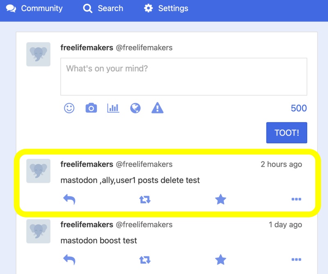This screenshot has width=328, height=274.
Task: Add media with the camera icon
Action: tap(91, 108)
